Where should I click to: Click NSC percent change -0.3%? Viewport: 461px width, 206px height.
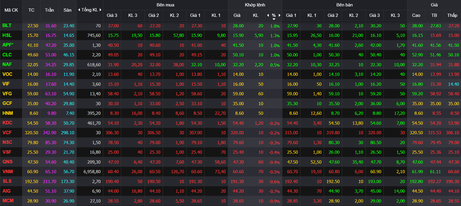pyautogui.click(x=275, y=143)
